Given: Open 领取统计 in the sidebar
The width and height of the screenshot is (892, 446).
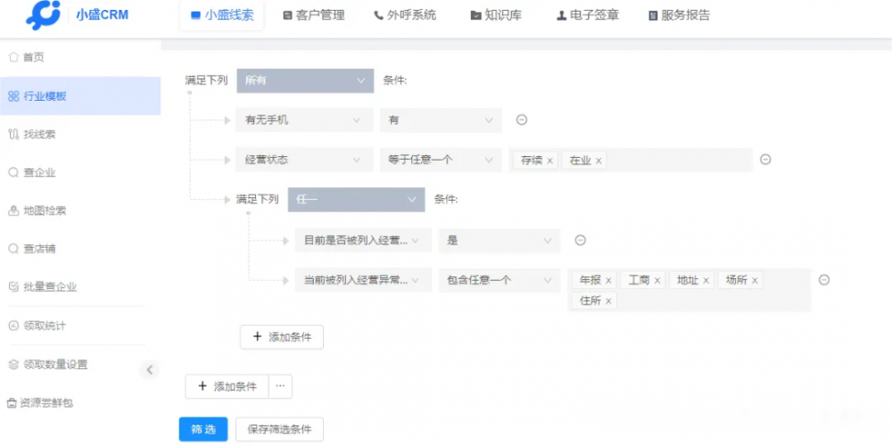Looking at the screenshot, I should [x=80, y=326].
